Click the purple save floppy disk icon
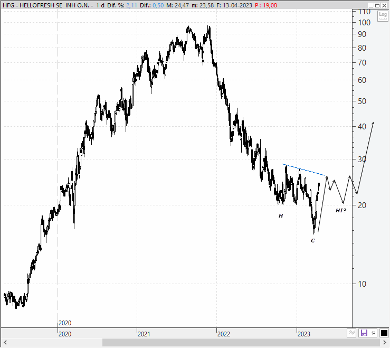Image resolution: width=390 pixels, height=348 pixels. pyautogui.click(x=364, y=333)
